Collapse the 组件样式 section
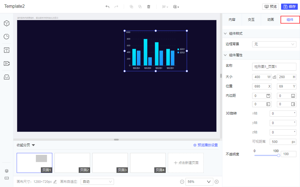 pos(225,33)
